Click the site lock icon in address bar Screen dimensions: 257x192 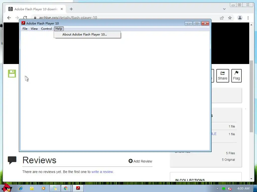[35, 18]
